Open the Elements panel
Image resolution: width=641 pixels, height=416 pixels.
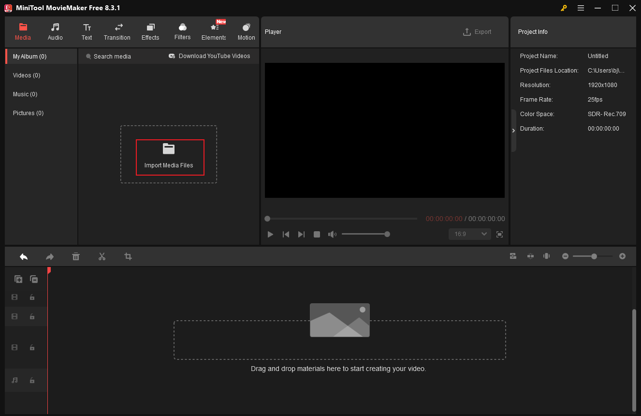click(213, 31)
